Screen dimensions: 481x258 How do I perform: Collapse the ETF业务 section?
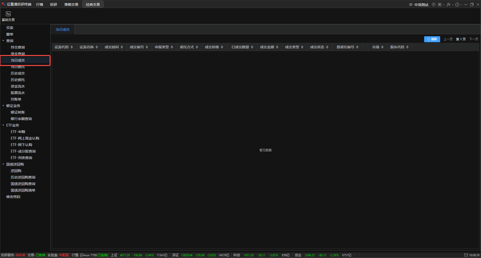[3, 125]
